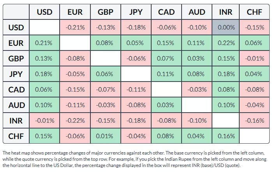The height and width of the screenshot is (172, 272).
Task: Select the CHF row, GBP column 0.01% cell
Action: coord(105,136)
